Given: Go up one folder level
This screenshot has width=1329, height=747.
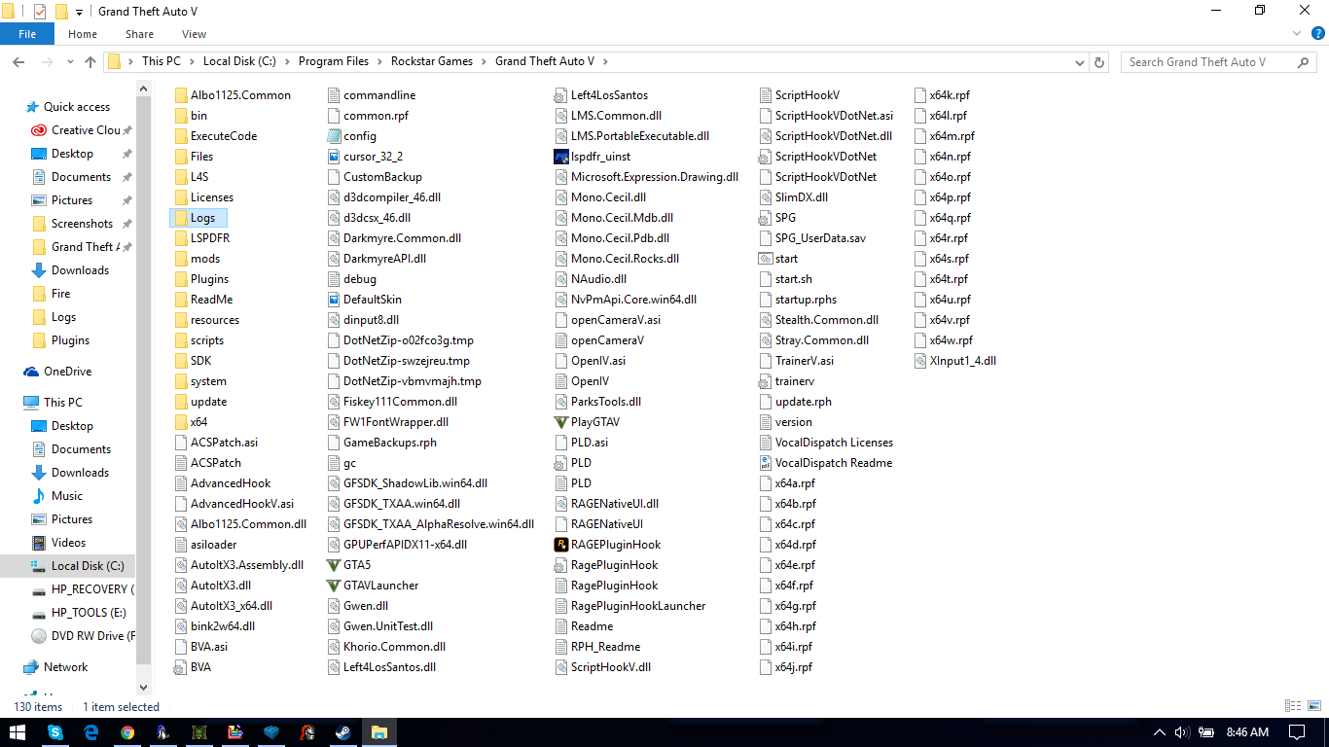Looking at the screenshot, I should [x=90, y=61].
